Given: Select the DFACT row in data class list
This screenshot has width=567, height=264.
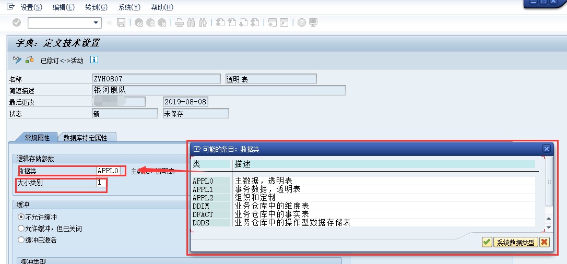Looking at the screenshot, I should click(363, 214).
